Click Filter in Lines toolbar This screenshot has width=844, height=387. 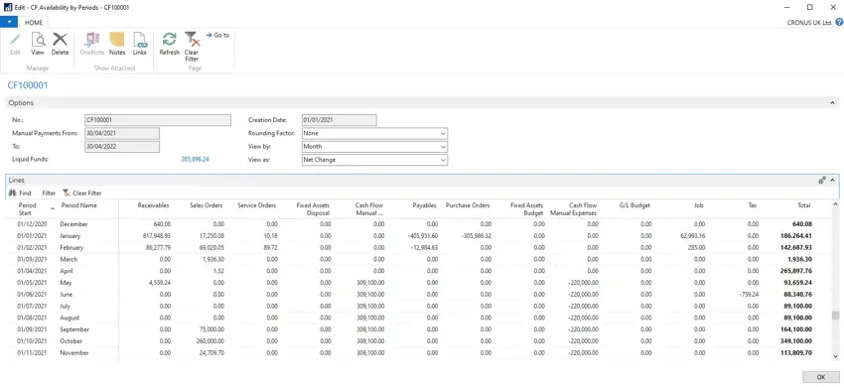tap(49, 193)
